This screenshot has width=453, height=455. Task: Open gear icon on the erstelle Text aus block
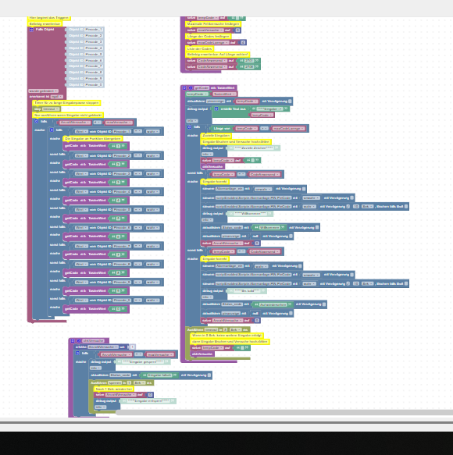tap(216, 108)
